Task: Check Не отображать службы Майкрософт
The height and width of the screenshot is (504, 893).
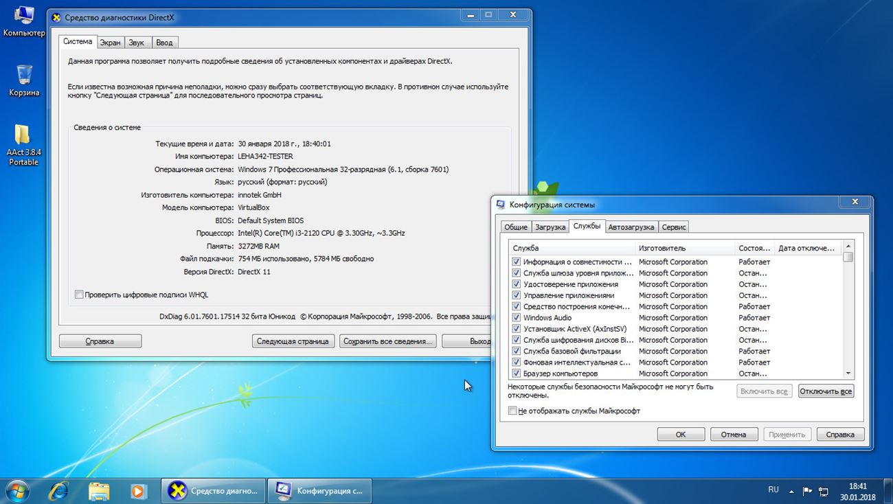Action: click(512, 411)
